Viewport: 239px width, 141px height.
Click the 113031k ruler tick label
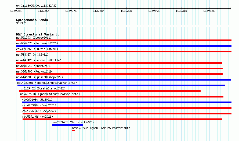[181, 11]
